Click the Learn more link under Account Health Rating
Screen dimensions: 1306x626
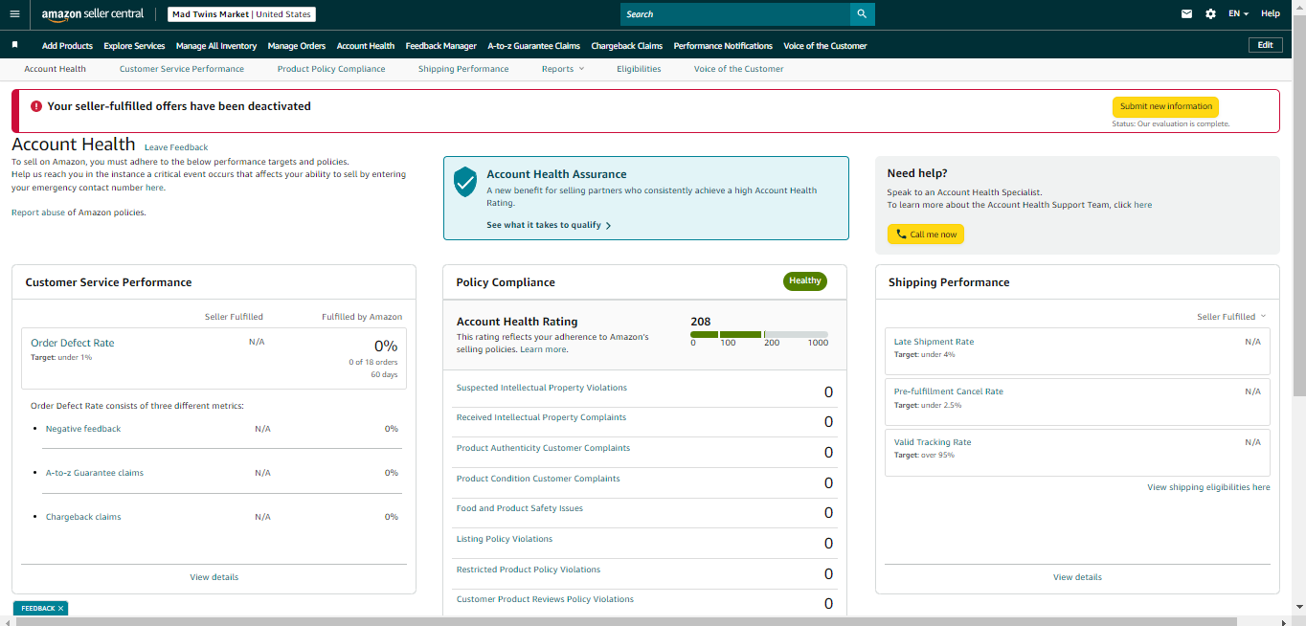(x=544, y=350)
